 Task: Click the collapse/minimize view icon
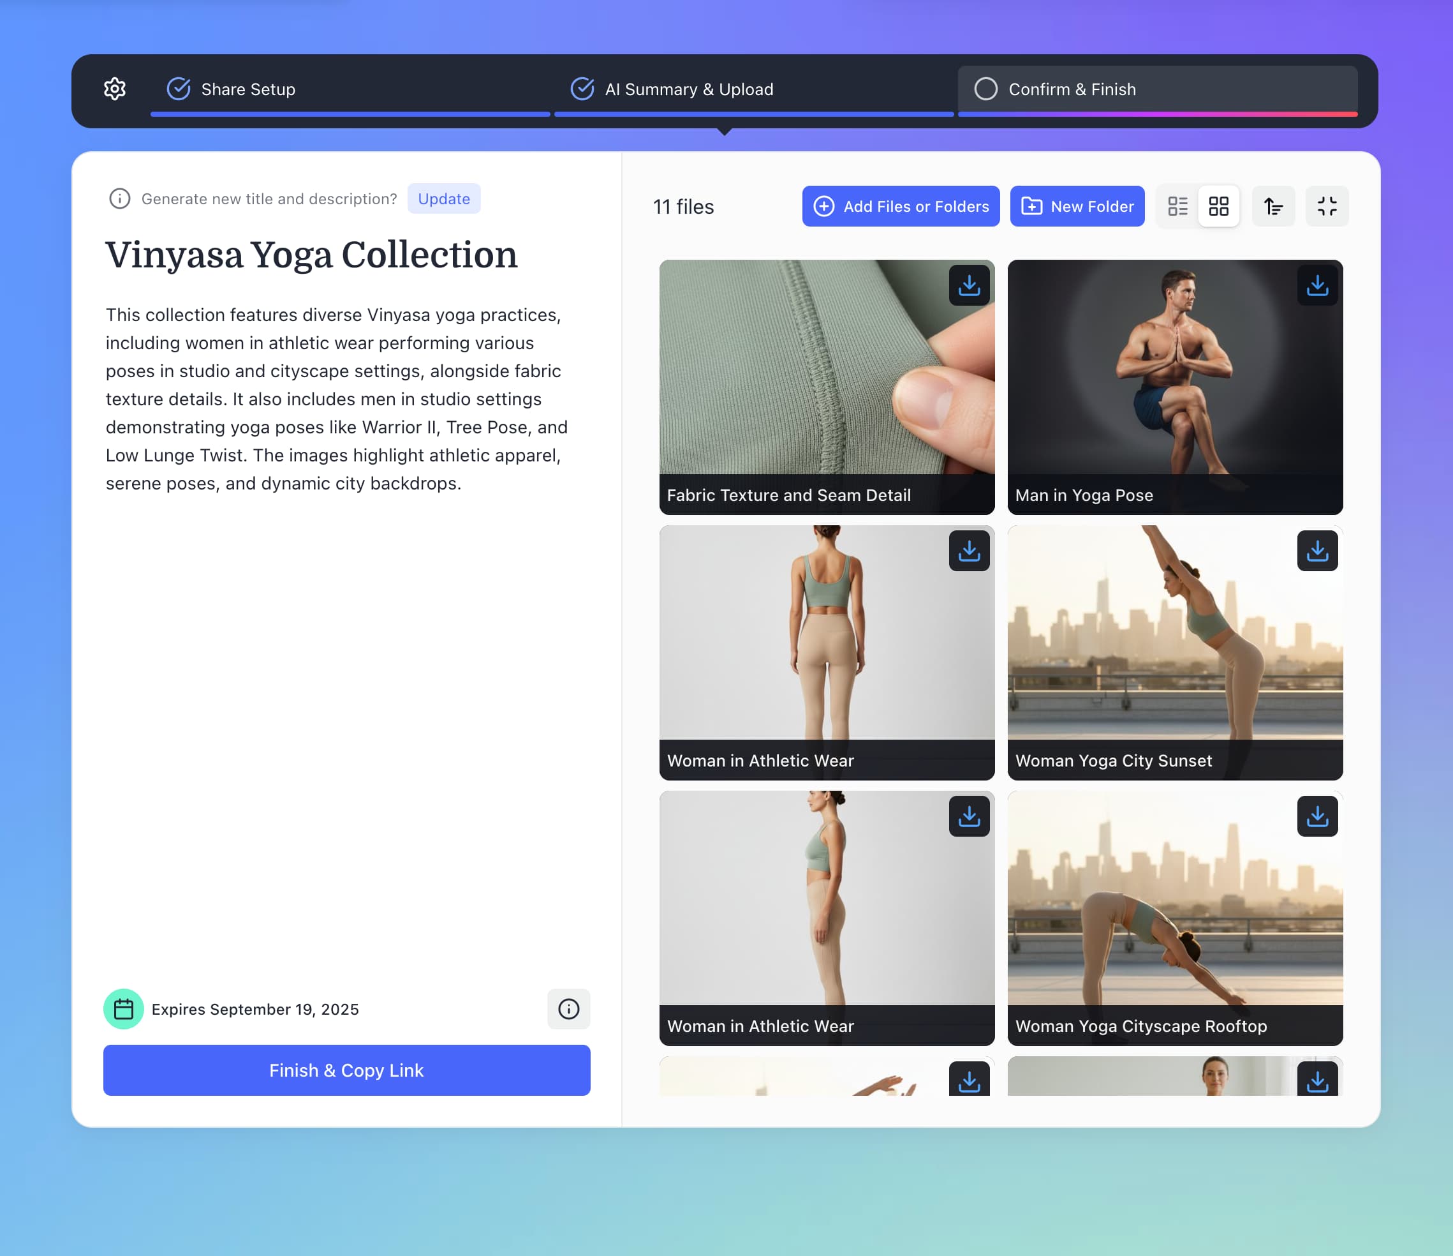tap(1327, 206)
